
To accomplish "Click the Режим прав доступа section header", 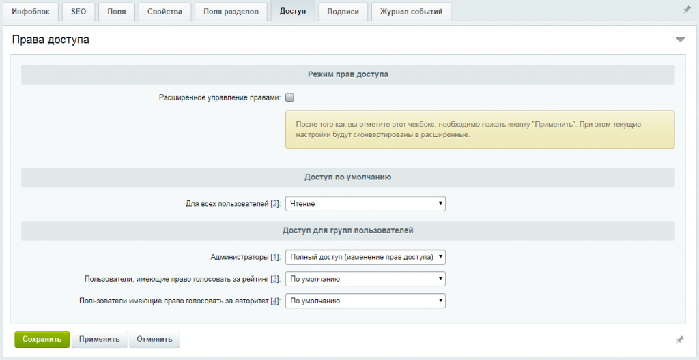I will [347, 74].
